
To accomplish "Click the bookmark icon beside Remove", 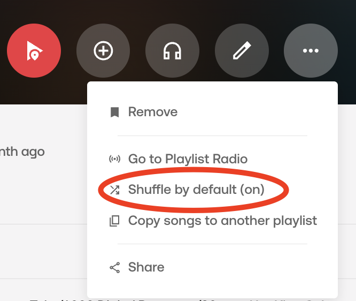I will [x=114, y=112].
